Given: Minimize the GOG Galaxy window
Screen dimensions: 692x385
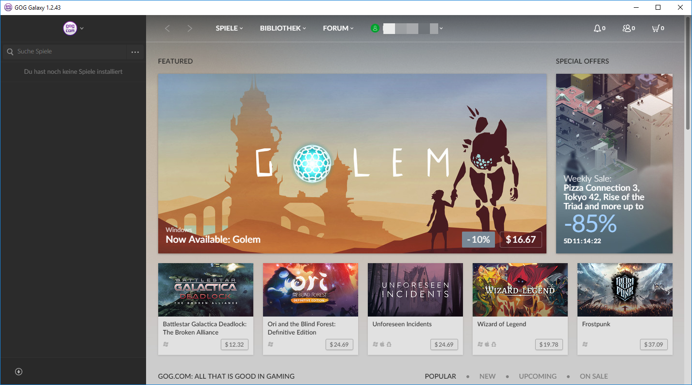Looking at the screenshot, I should (636, 7).
